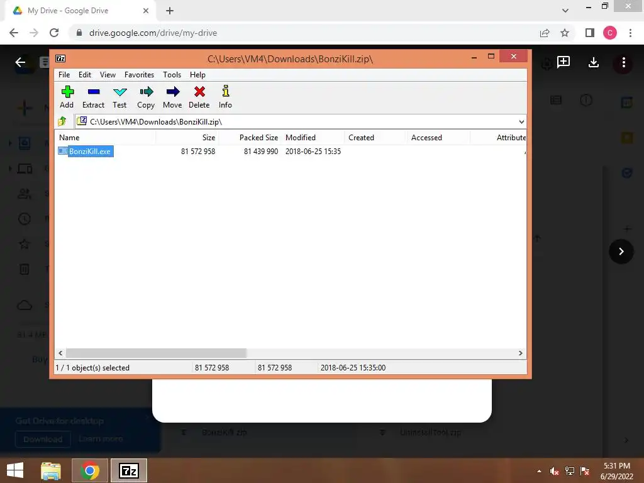This screenshot has height=483, width=644.
Task: Click the Drive preview add comment icon
Action: [x=563, y=62]
